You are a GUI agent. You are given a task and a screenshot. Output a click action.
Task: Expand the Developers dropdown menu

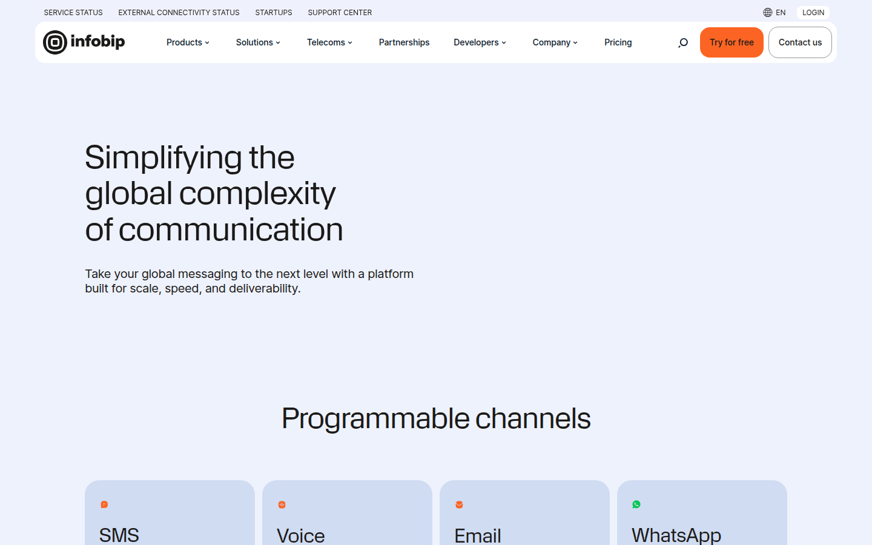480,42
